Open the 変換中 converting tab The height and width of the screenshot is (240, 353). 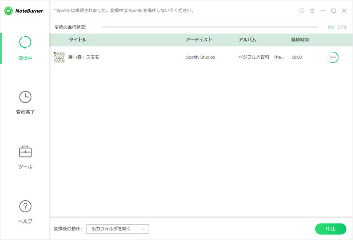(25, 48)
